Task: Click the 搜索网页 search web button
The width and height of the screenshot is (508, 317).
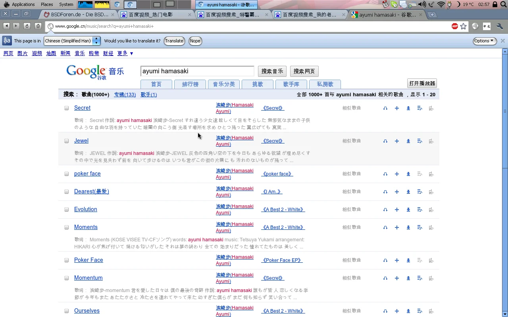Action: (304, 71)
